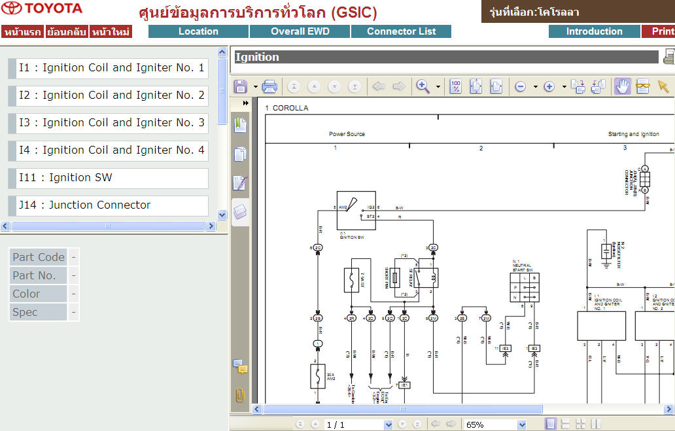Viewport: 675px width, 431px height.
Task: Select I1 : Ignition Coil and Igniter No. 1
Action: (x=108, y=68)
